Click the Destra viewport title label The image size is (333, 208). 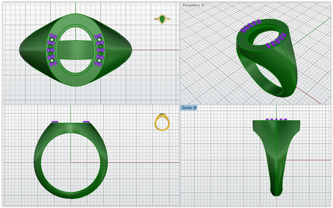click(187, 108)
